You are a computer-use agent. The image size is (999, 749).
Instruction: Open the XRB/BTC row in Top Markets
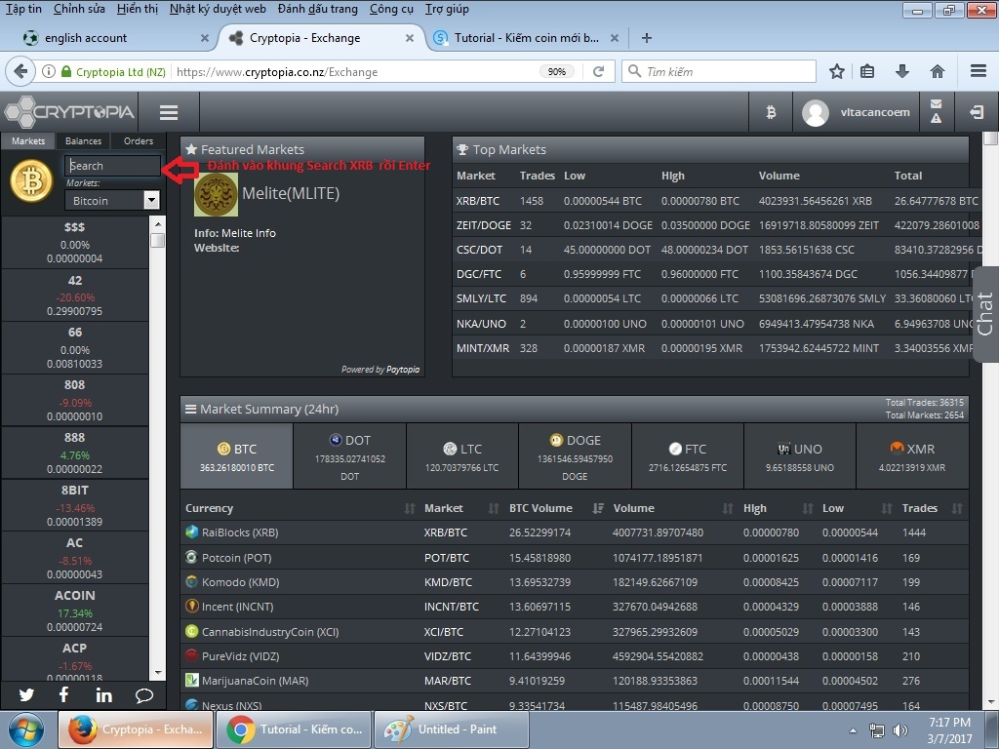[712, 201]
